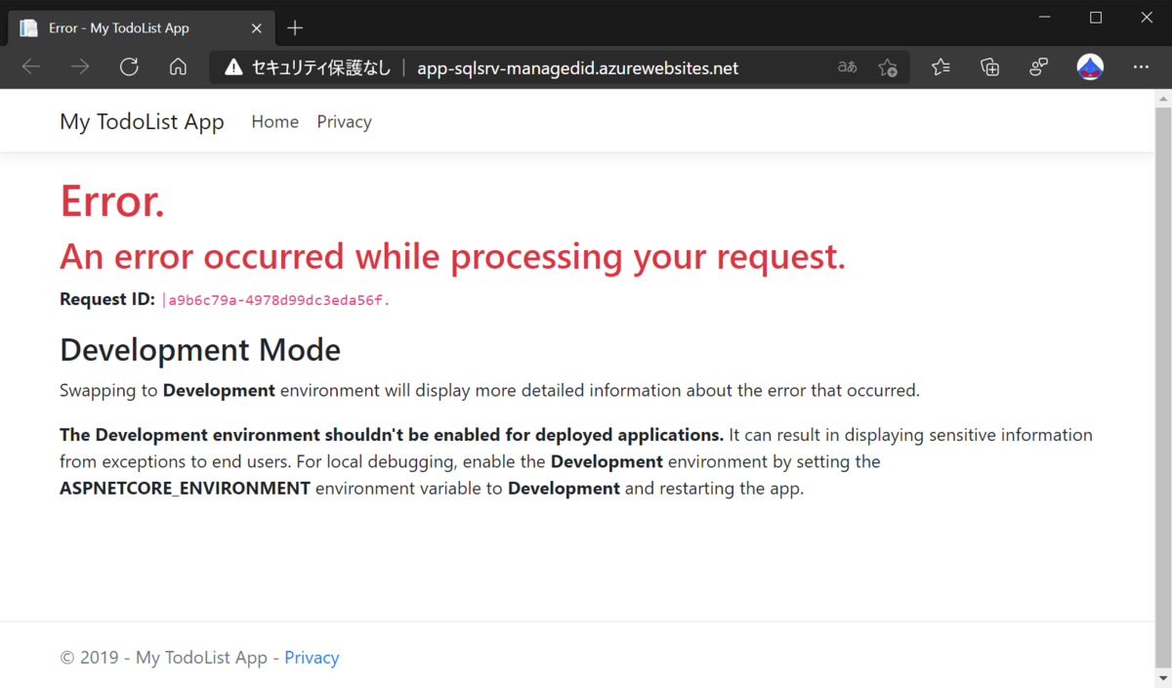
Task: Open the Privacy link in footer
Action: coord(312,658)
